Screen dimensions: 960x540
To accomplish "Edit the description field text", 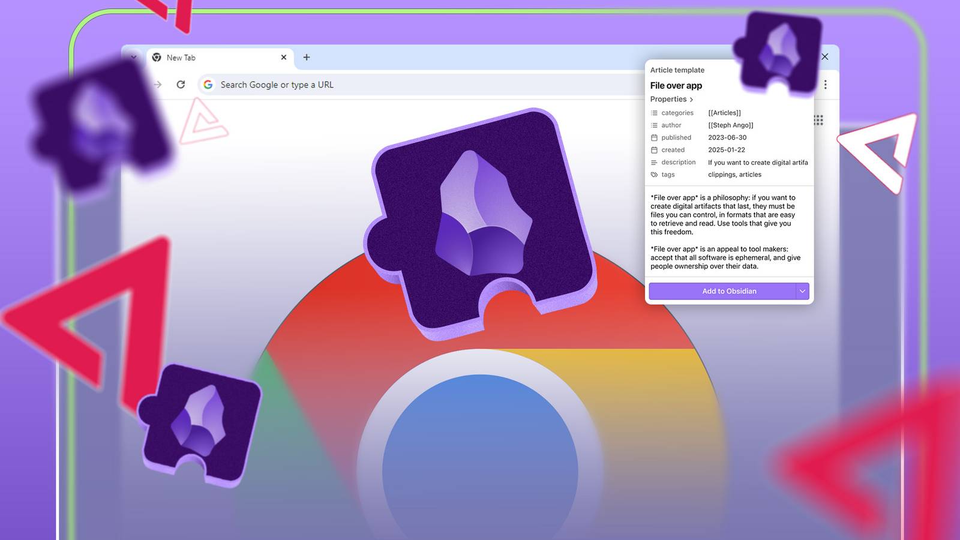I will pos(758,162).
